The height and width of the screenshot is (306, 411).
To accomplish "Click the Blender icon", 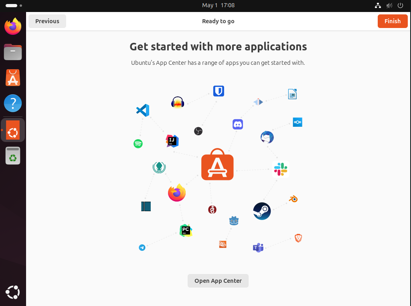I will pyautogui.click(x=294, y=199).
